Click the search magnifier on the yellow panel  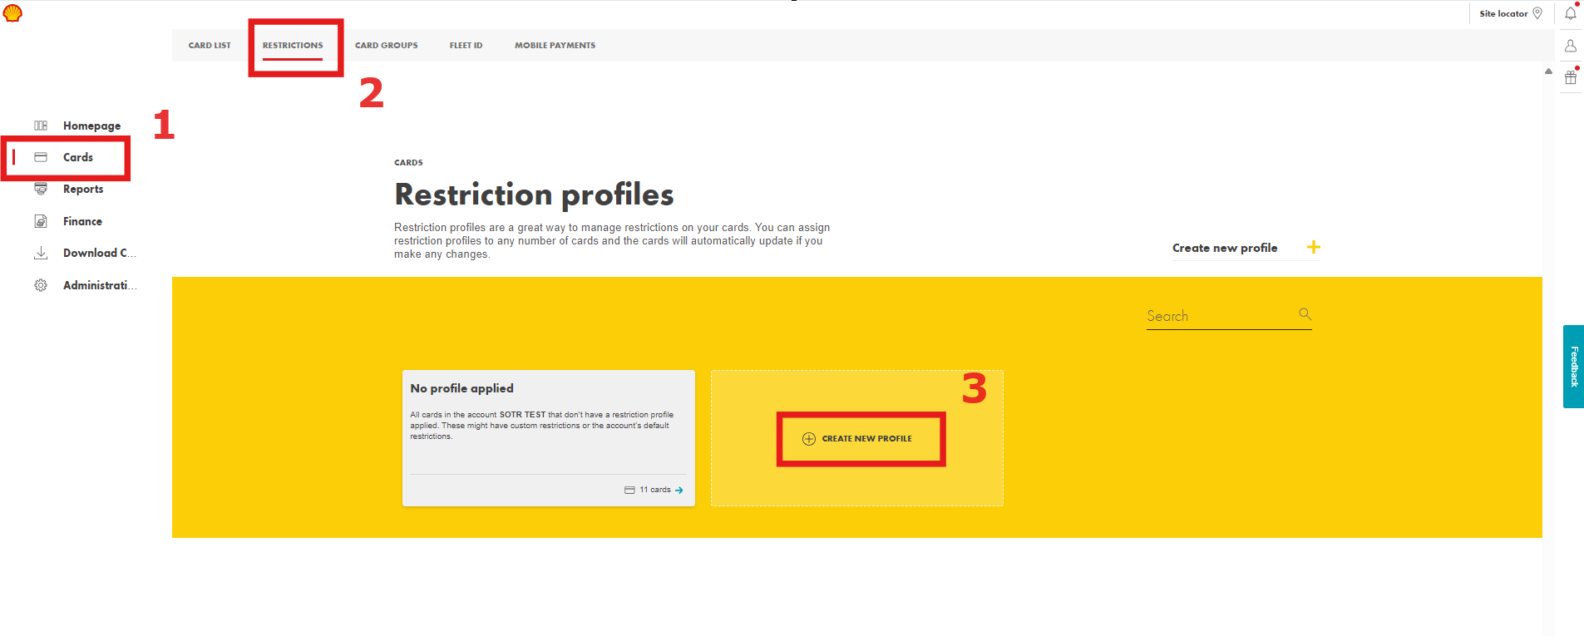point(1304,314)
